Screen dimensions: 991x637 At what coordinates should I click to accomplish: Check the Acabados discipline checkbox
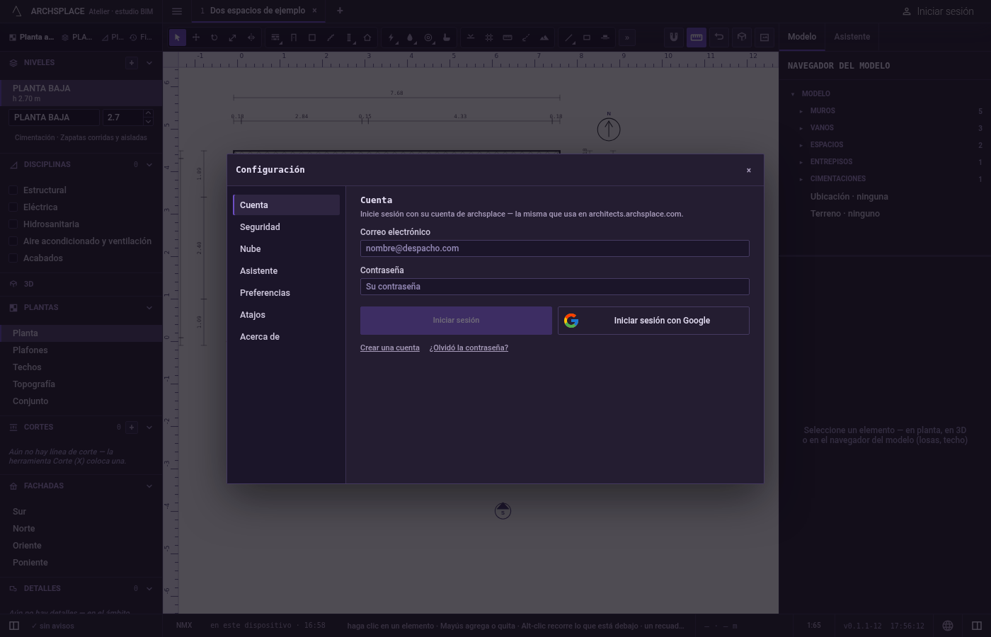pyautogui.click(x=13, y=258)
